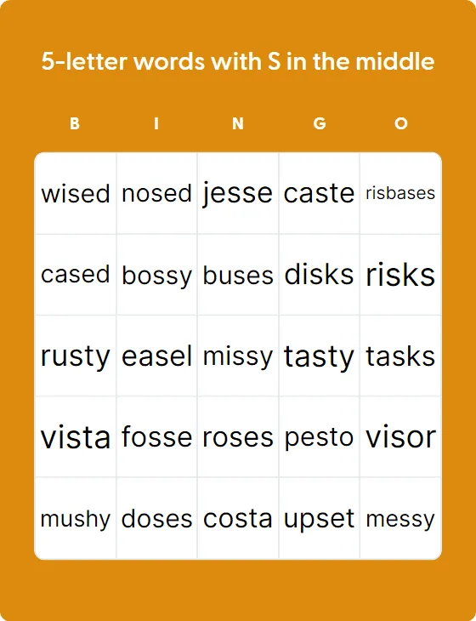Image resolution: width=476 pixels, height=621 pixels.
Task: Click the 'jesse' bingo cell
Action: tap(238, 193)
